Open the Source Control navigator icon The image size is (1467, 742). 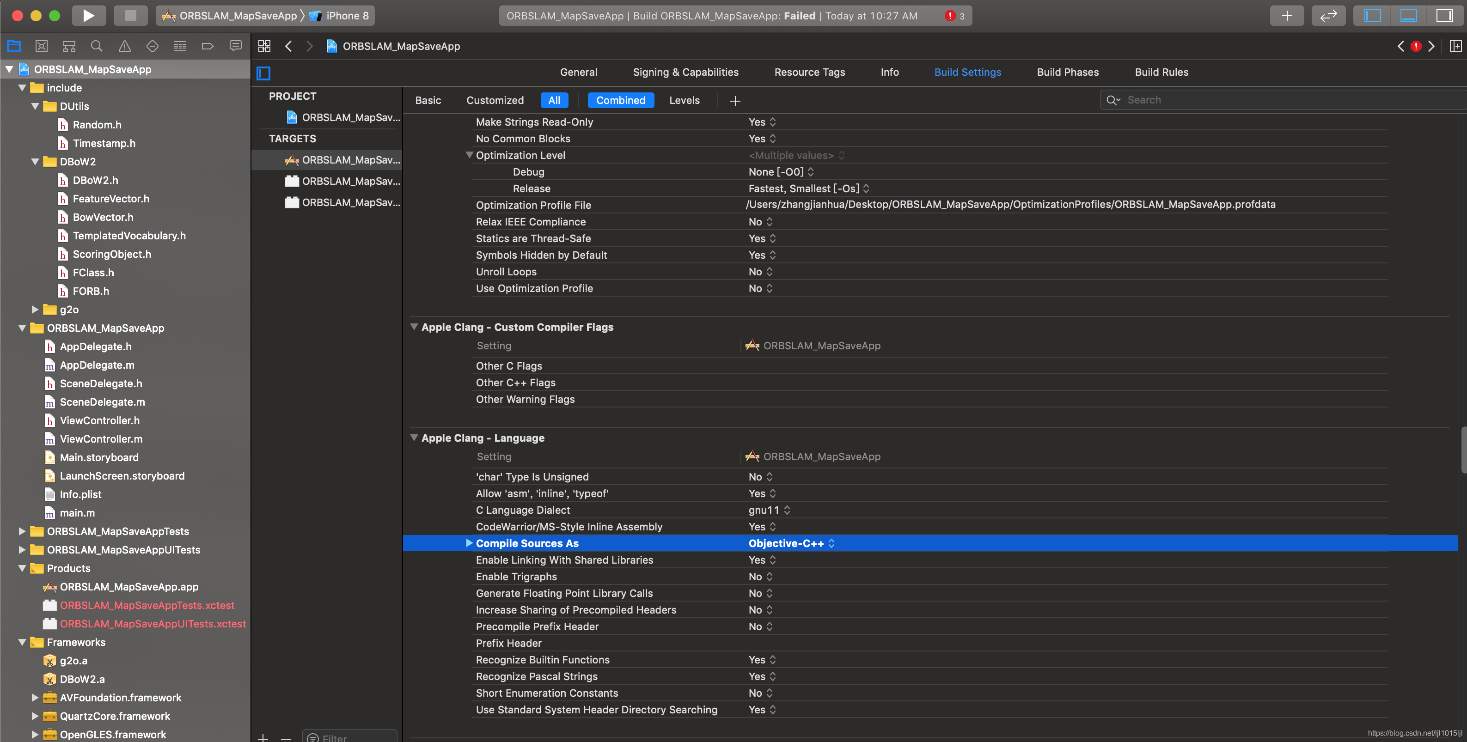coord(42,46)
